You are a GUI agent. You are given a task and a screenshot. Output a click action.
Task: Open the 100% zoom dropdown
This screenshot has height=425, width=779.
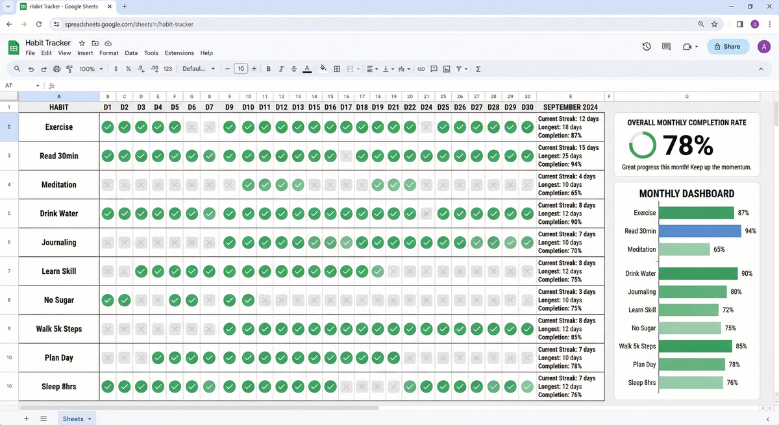coord(91,69)
